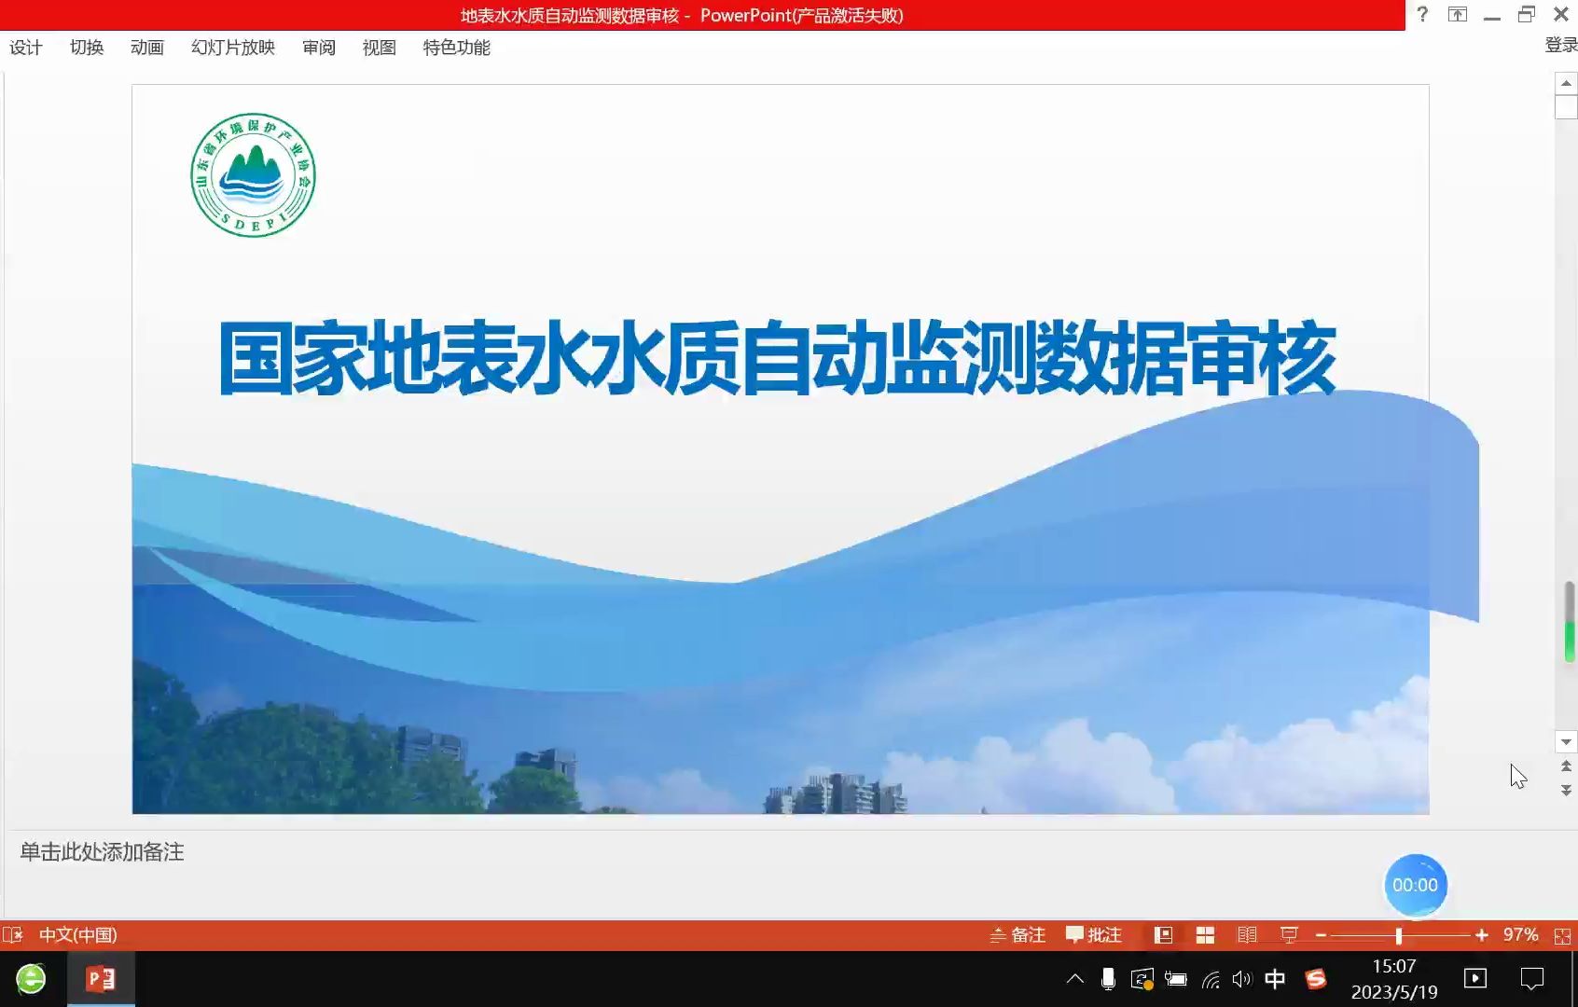Click the rehearsal timer showing 00:00
Screen dimensions: 1578x1007
(x=1416, y=885)
